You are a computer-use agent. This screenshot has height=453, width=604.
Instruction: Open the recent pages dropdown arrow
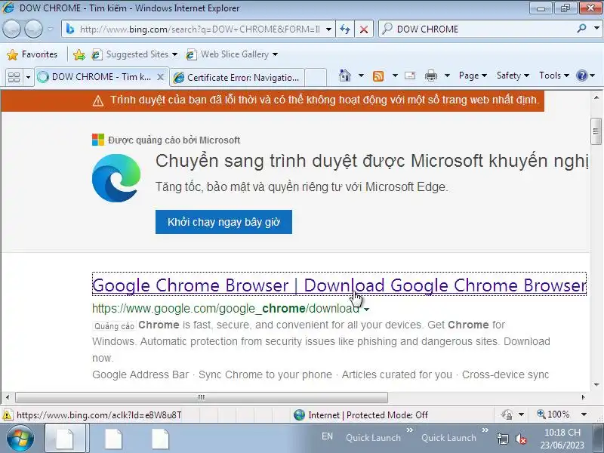click(51, 29)
